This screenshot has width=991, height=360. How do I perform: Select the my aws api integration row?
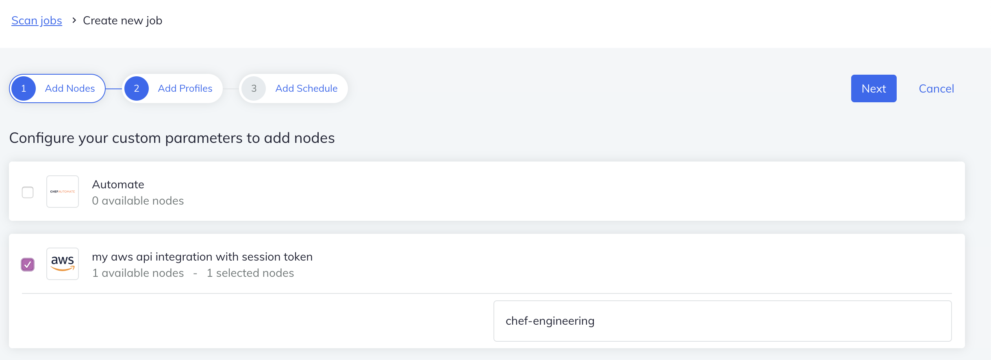tap(202, 256)
